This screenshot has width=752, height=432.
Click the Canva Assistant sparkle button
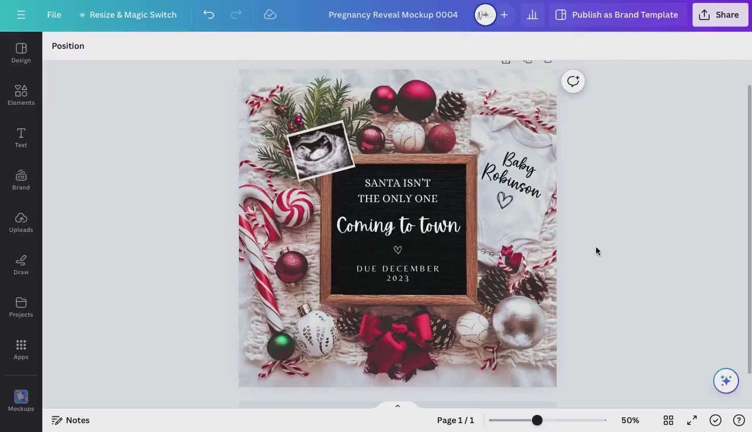pyautogui.click(x=726, y=381)
